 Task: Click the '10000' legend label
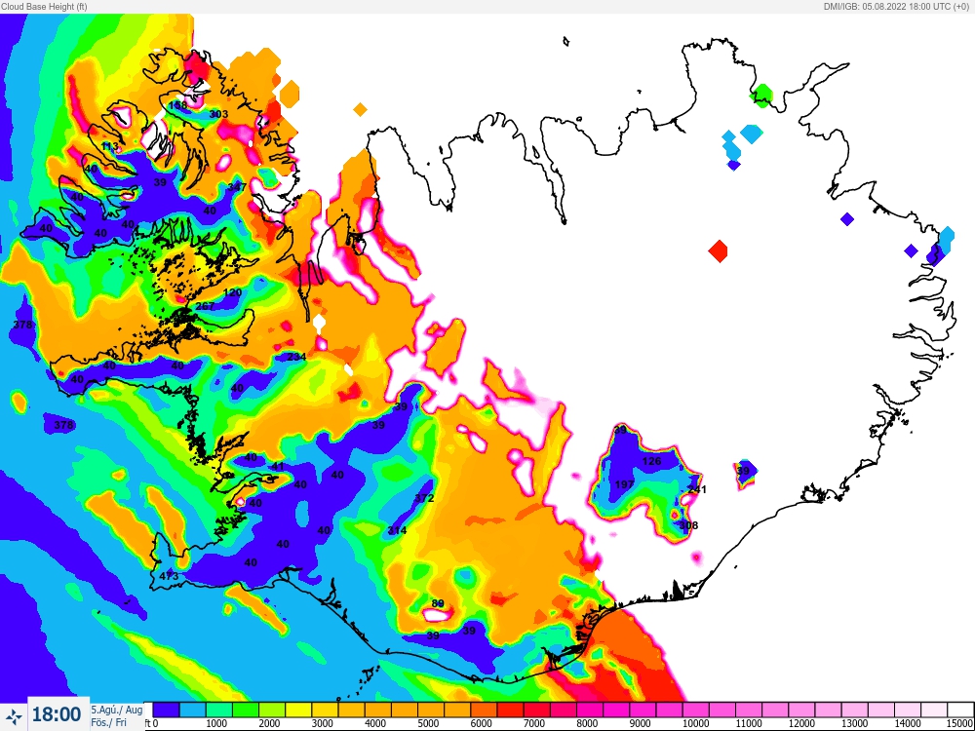click(x=695, y=723)
